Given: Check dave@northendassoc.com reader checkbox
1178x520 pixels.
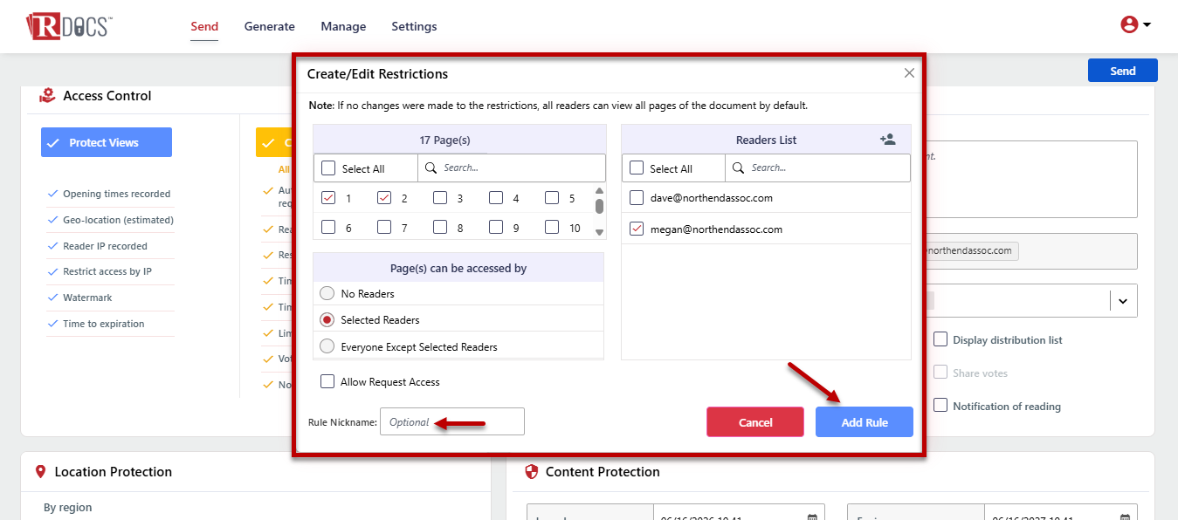Looking at the screenshot, I should click(x=637, y=198).
